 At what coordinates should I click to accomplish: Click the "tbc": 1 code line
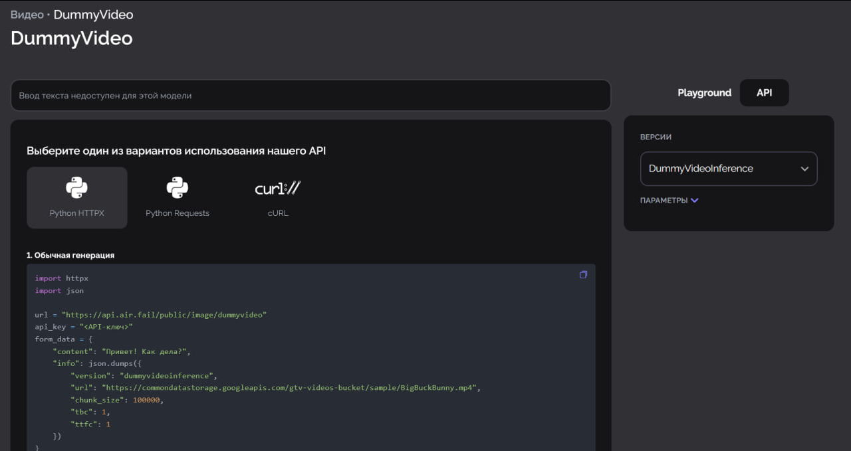click(x=90, y=412)
